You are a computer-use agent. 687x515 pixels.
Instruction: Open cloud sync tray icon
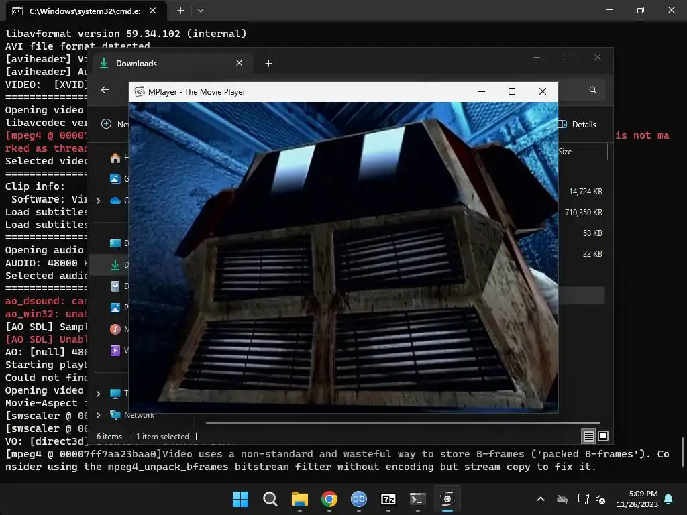[562, 499]
